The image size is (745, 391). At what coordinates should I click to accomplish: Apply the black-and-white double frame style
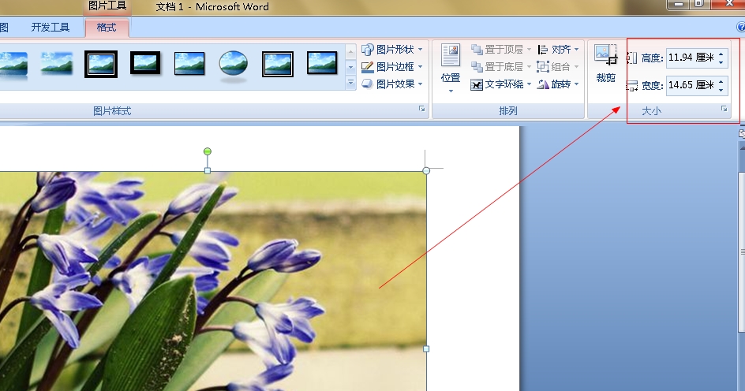pyautogui.click(x=278, y=64)
